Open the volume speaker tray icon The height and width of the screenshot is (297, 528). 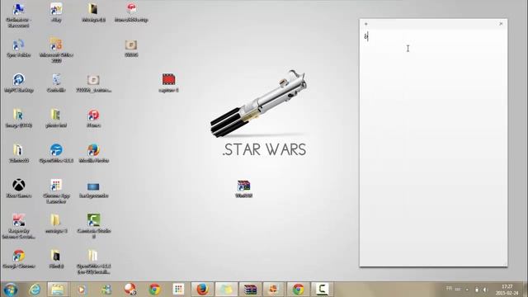(x=485, y=290)
